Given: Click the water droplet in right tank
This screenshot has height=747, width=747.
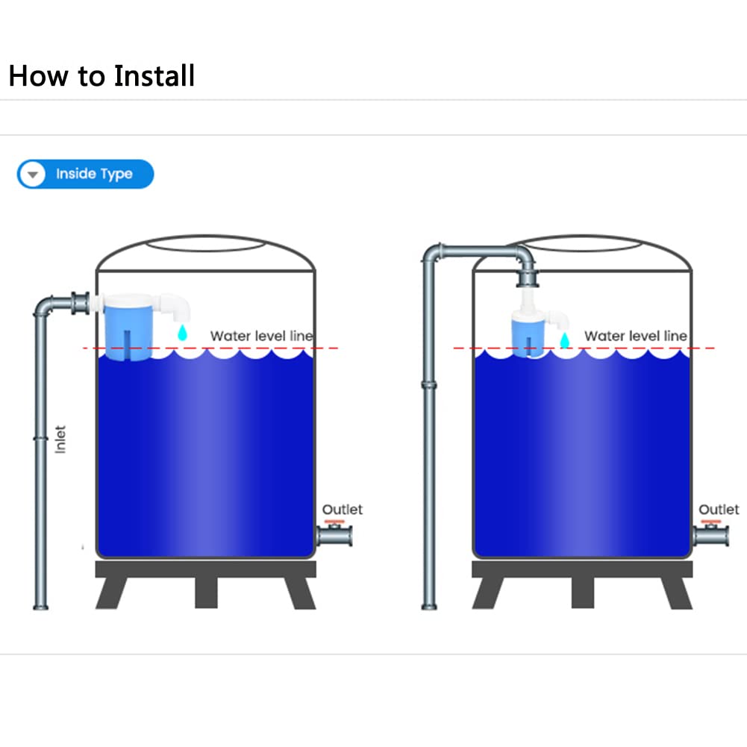Looking at the screenshot, I should point(564,340).
